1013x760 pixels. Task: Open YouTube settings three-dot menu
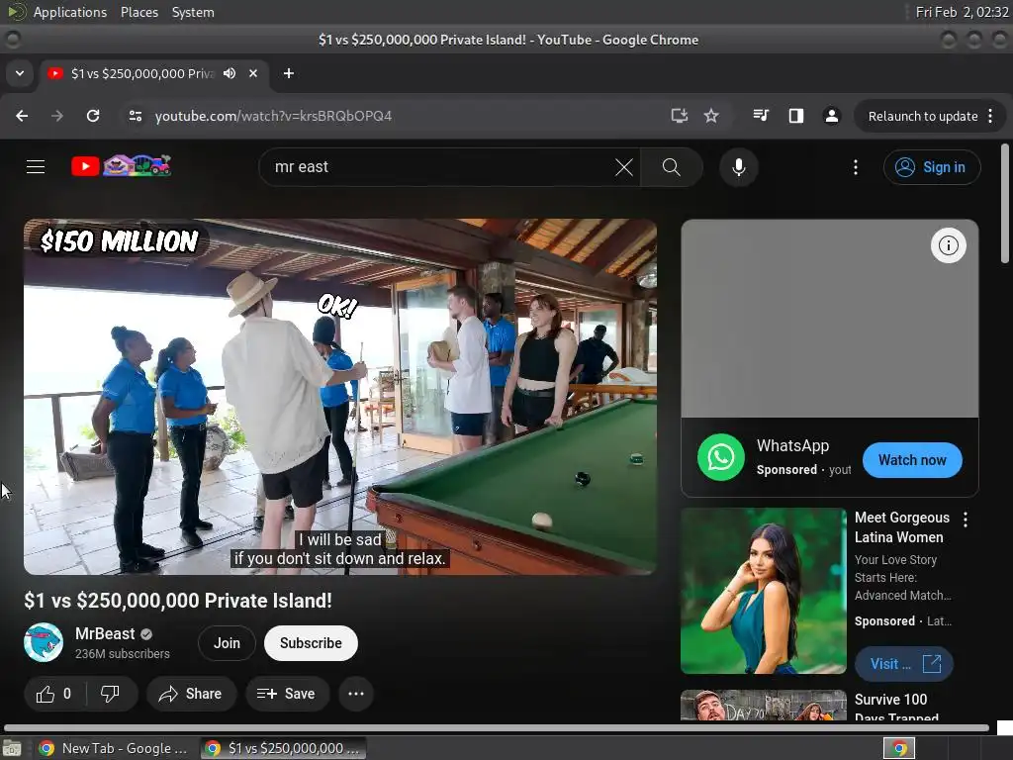click(856, 167)
